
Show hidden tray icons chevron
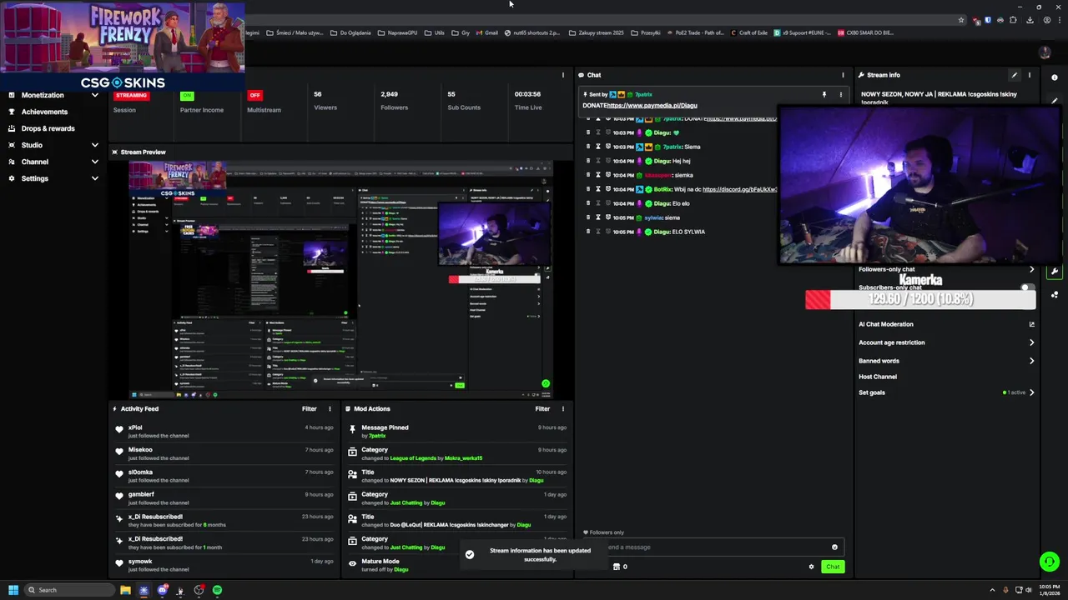click(x=992, y=590)
